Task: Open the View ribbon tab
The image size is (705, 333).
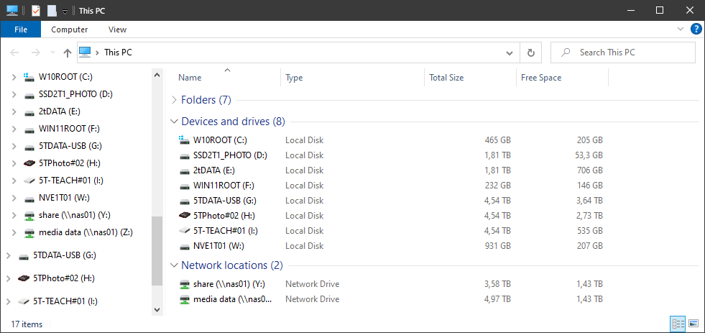Action: pyautogui.click(x=117, y=29)
